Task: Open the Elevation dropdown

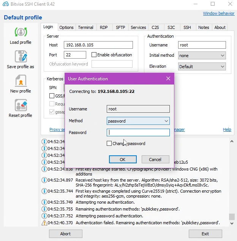Action: 202,67
